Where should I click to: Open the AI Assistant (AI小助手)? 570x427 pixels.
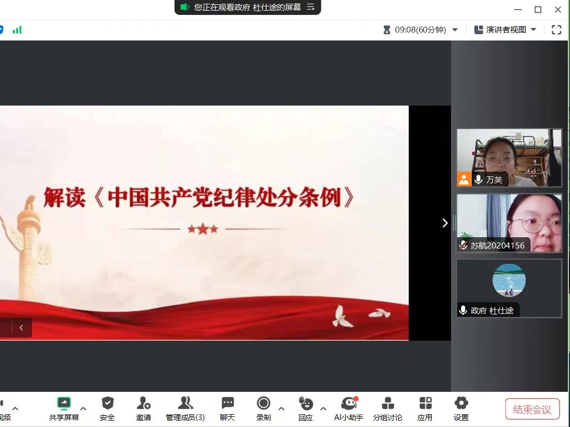tap(349, 404)
